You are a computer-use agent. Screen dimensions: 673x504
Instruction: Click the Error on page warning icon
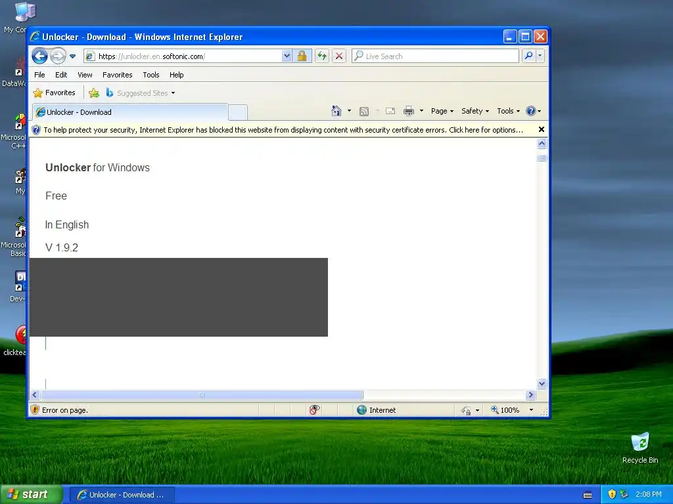tap(35, 409)
